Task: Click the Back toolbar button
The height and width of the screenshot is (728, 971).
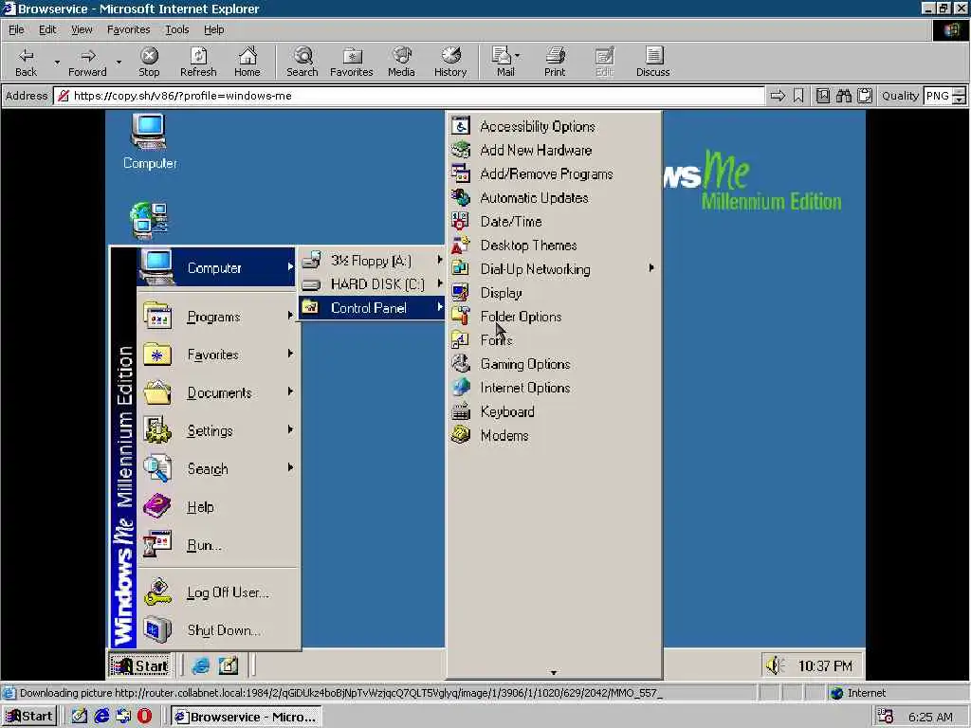Action: pyautogui.click(x=26, y=62)
